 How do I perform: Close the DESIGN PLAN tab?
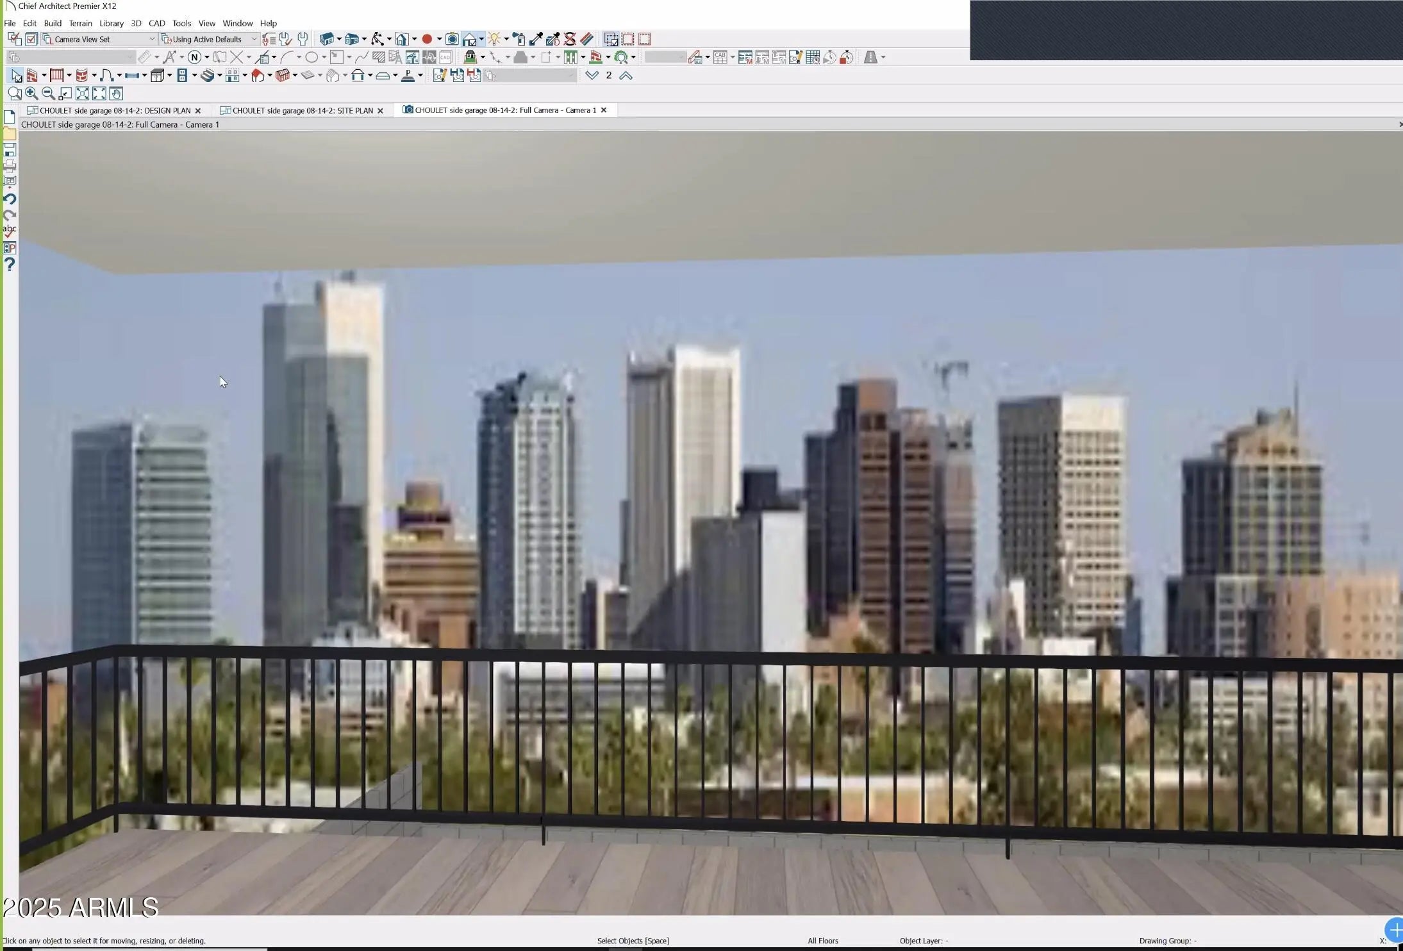tap(198, 111)
